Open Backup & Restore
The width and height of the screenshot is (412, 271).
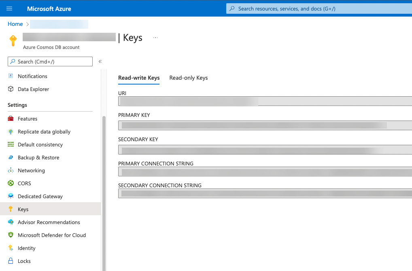[x=38, y=158]
